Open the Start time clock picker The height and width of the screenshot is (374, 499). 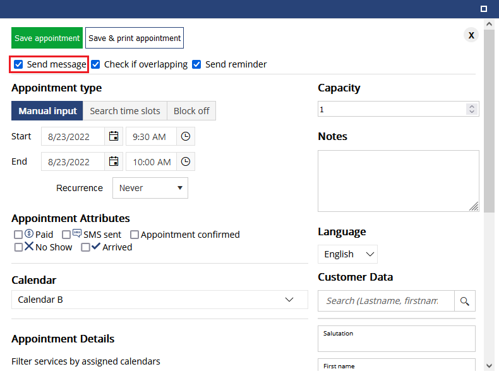(x=186, y=136)
